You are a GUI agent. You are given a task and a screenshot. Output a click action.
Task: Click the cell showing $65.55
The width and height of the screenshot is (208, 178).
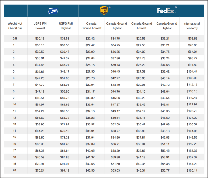pos(65,111)
